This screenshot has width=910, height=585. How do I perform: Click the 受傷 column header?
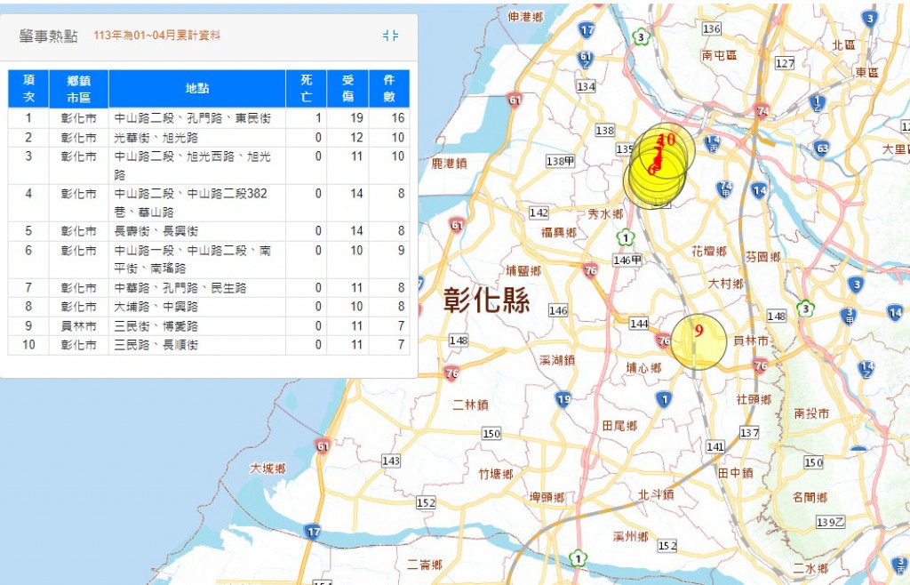(347, 89)
